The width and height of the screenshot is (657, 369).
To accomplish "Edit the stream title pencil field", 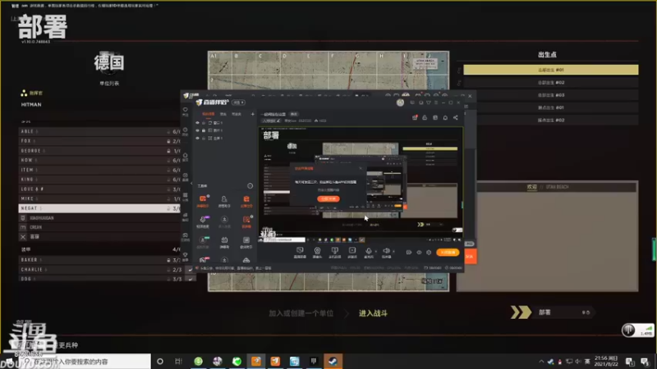I will [271, 121].
